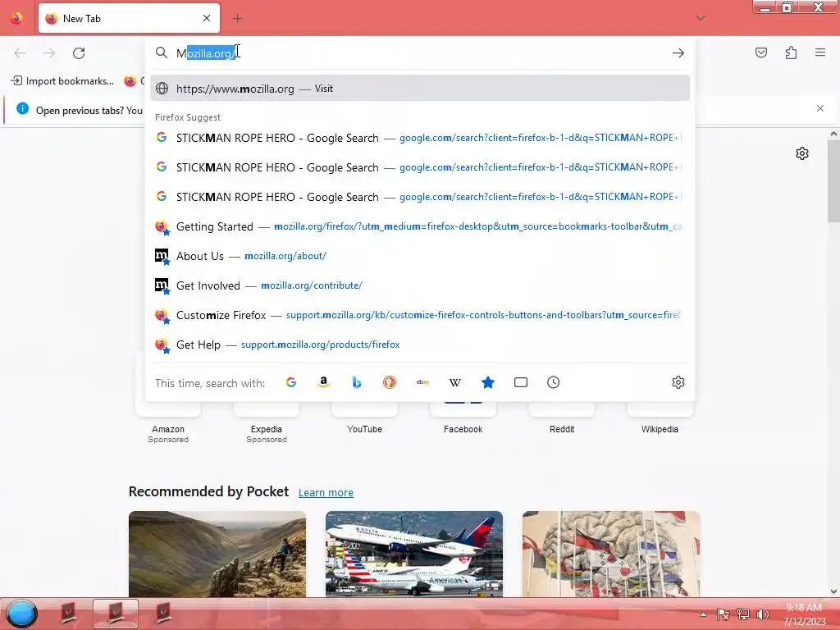Open the Amazon sponsored shortcut
This screenshot has width=840, height=630.
click(x=168, y=423)
